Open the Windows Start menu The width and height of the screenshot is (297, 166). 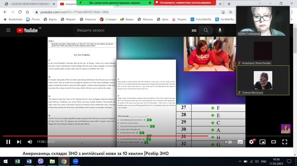(x=5, y=161)
